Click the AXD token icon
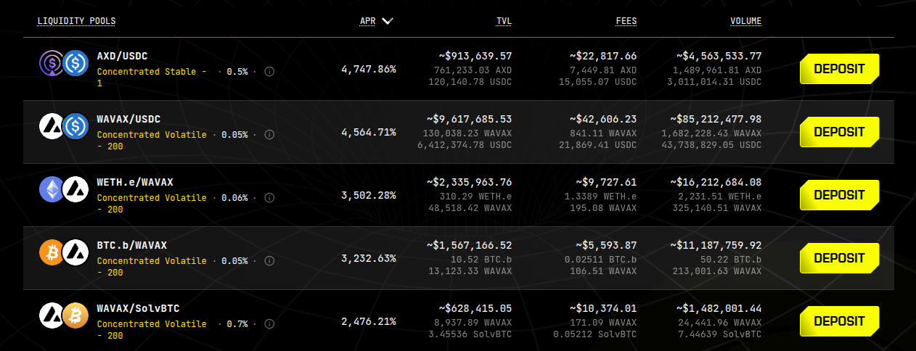916x351 pixels. [x=52, y=63]
